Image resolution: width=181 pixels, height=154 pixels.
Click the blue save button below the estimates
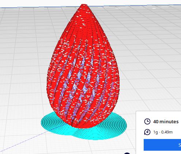click(x=162, y=145)
